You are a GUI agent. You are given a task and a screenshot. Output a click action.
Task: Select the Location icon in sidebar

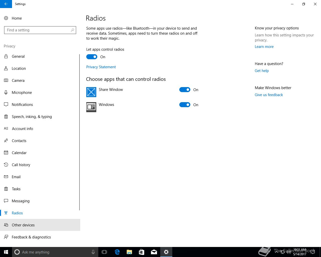click(x=6, y=69)
